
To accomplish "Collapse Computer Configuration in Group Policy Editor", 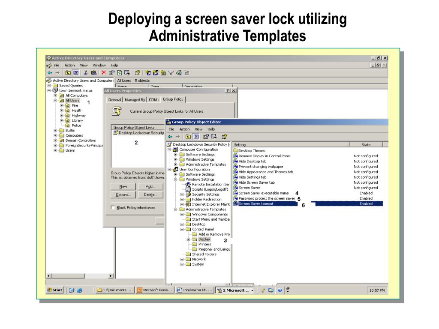I will (169, 150).
